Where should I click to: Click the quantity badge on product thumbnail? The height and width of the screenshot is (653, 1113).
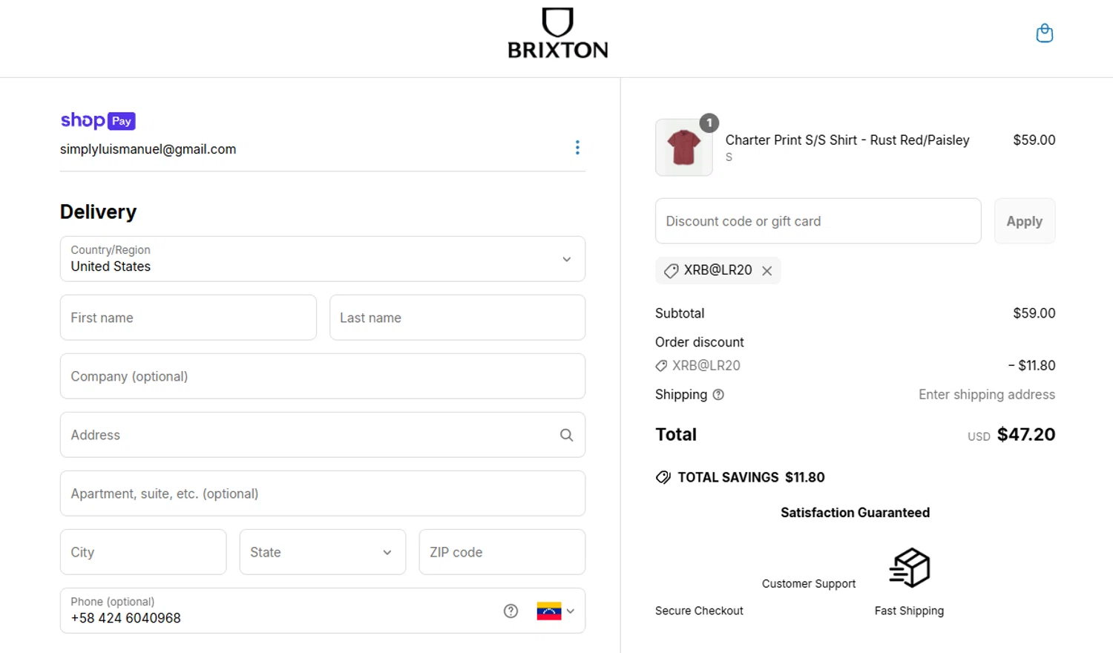[x=709, y=123]
